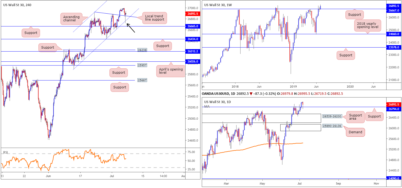402x188 pixels.
Task: Click the 23578.0 label on the weekly chart
Action: click(394, 47)
